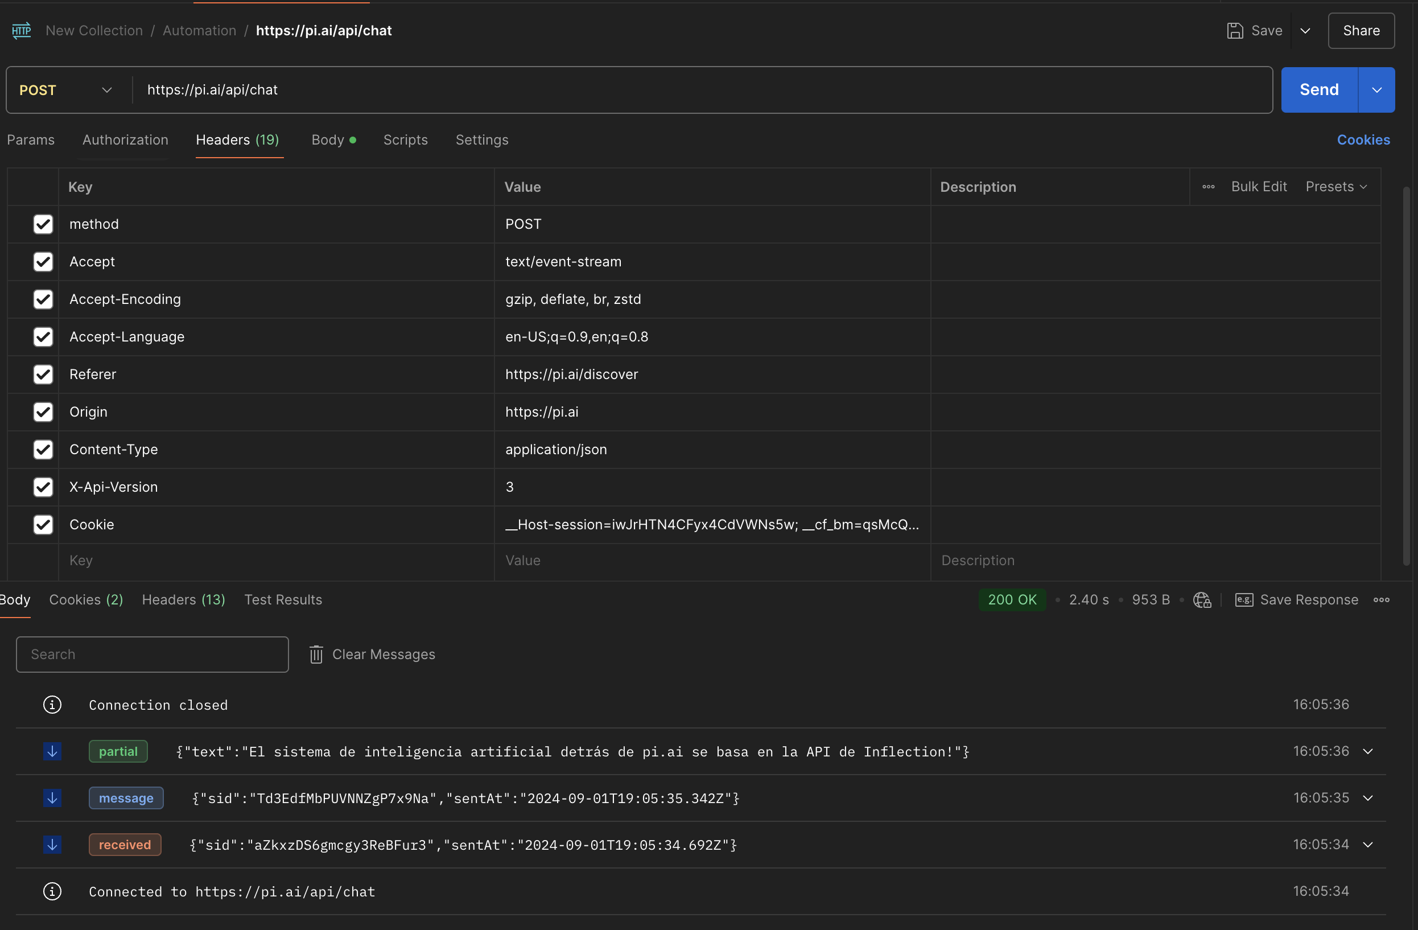Click the Send button
Screen dimensions: 1418x930
(x=1319, y=90)
